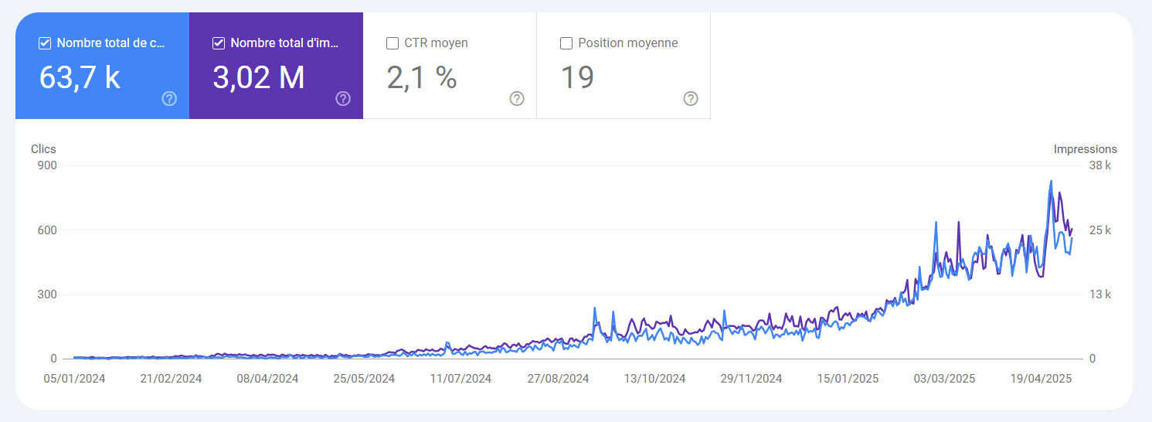The image size is (1152, 422).
Task: Click the Impressions axis title
Action: 1085,149
